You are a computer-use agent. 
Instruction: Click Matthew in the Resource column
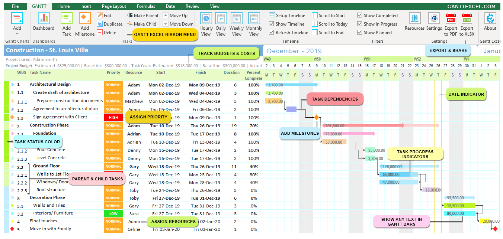(134, 101)
